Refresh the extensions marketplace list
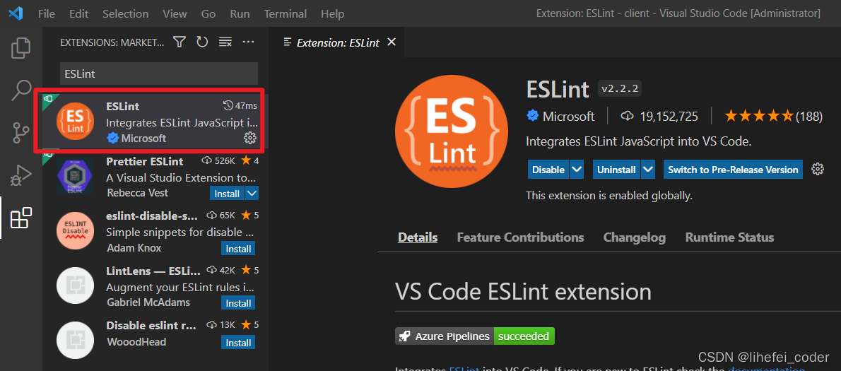The image size is (841, 371). [x=202, y=42]
